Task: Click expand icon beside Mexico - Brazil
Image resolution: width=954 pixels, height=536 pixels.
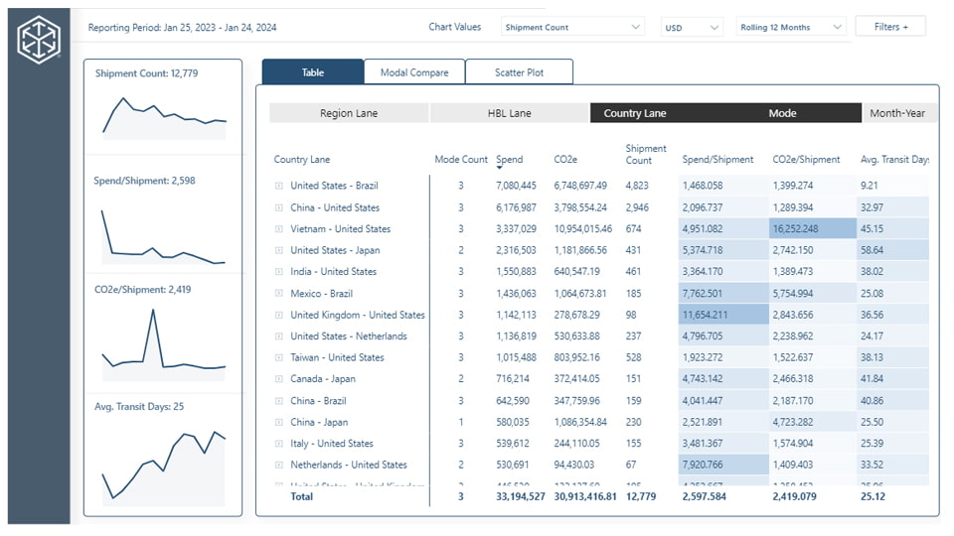Action: tap(279, 294)
